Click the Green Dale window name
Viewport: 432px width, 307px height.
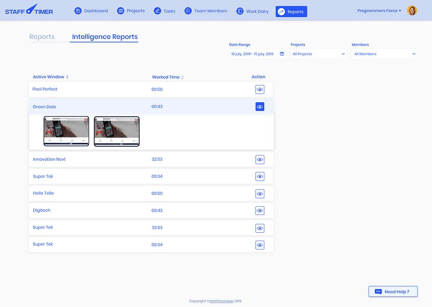pos(44,106)
